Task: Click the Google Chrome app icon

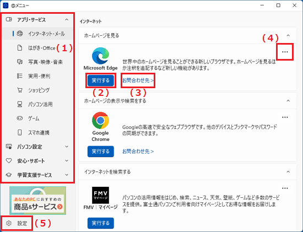Action: pos(100,121)
